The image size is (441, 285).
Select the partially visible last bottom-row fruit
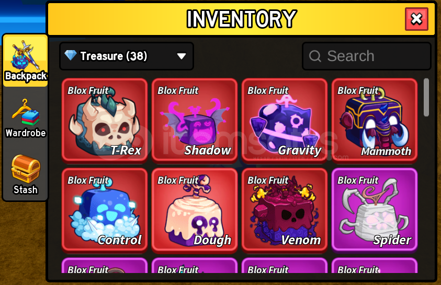pyautogui.click(x=375, y=265)
